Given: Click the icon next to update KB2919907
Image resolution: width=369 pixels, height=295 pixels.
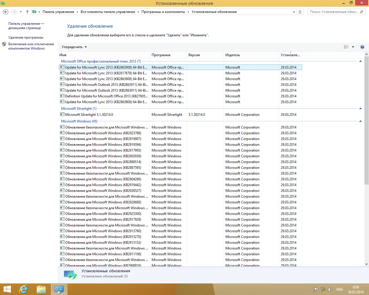Looking at the screenshot, I should click(62, 139).
